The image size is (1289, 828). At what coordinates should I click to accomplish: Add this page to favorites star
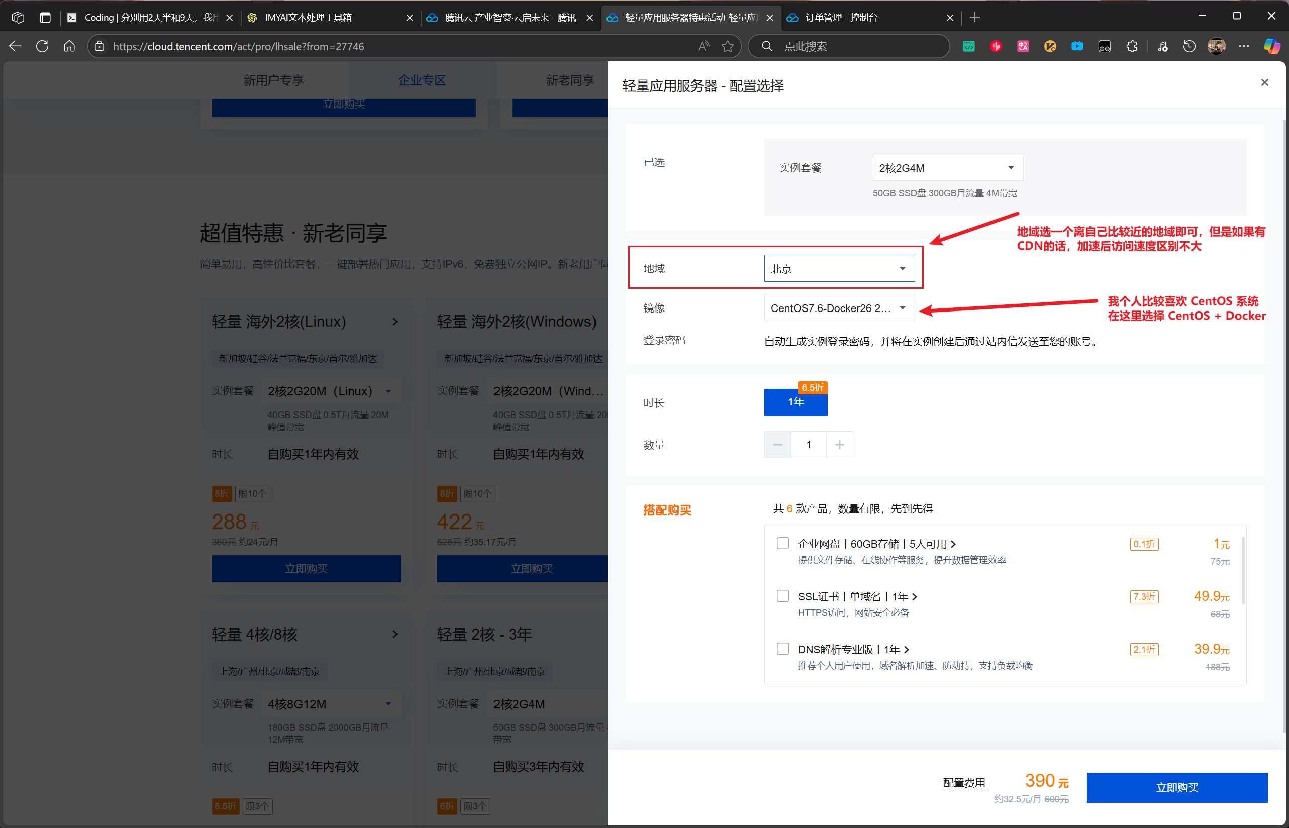click(728, 46)
